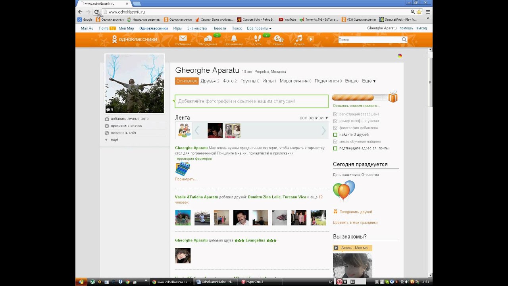Click the search magnifier icon in Поиск box
Screen dimensions: 508x286
(404, 40)
